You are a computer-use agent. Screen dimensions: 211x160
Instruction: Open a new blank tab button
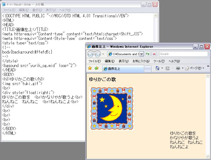tap(148, 69)
